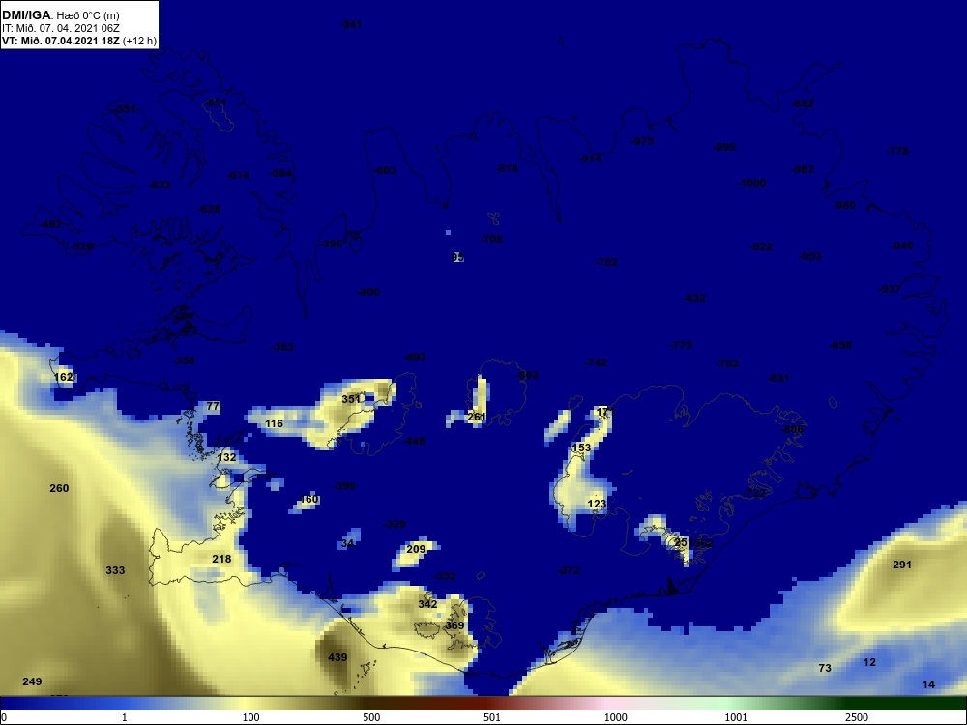The height and width of the screenshot is (725, 967).
Task: Click the map value '-975'
Action: pyautogui.click(x=643, y=141)
